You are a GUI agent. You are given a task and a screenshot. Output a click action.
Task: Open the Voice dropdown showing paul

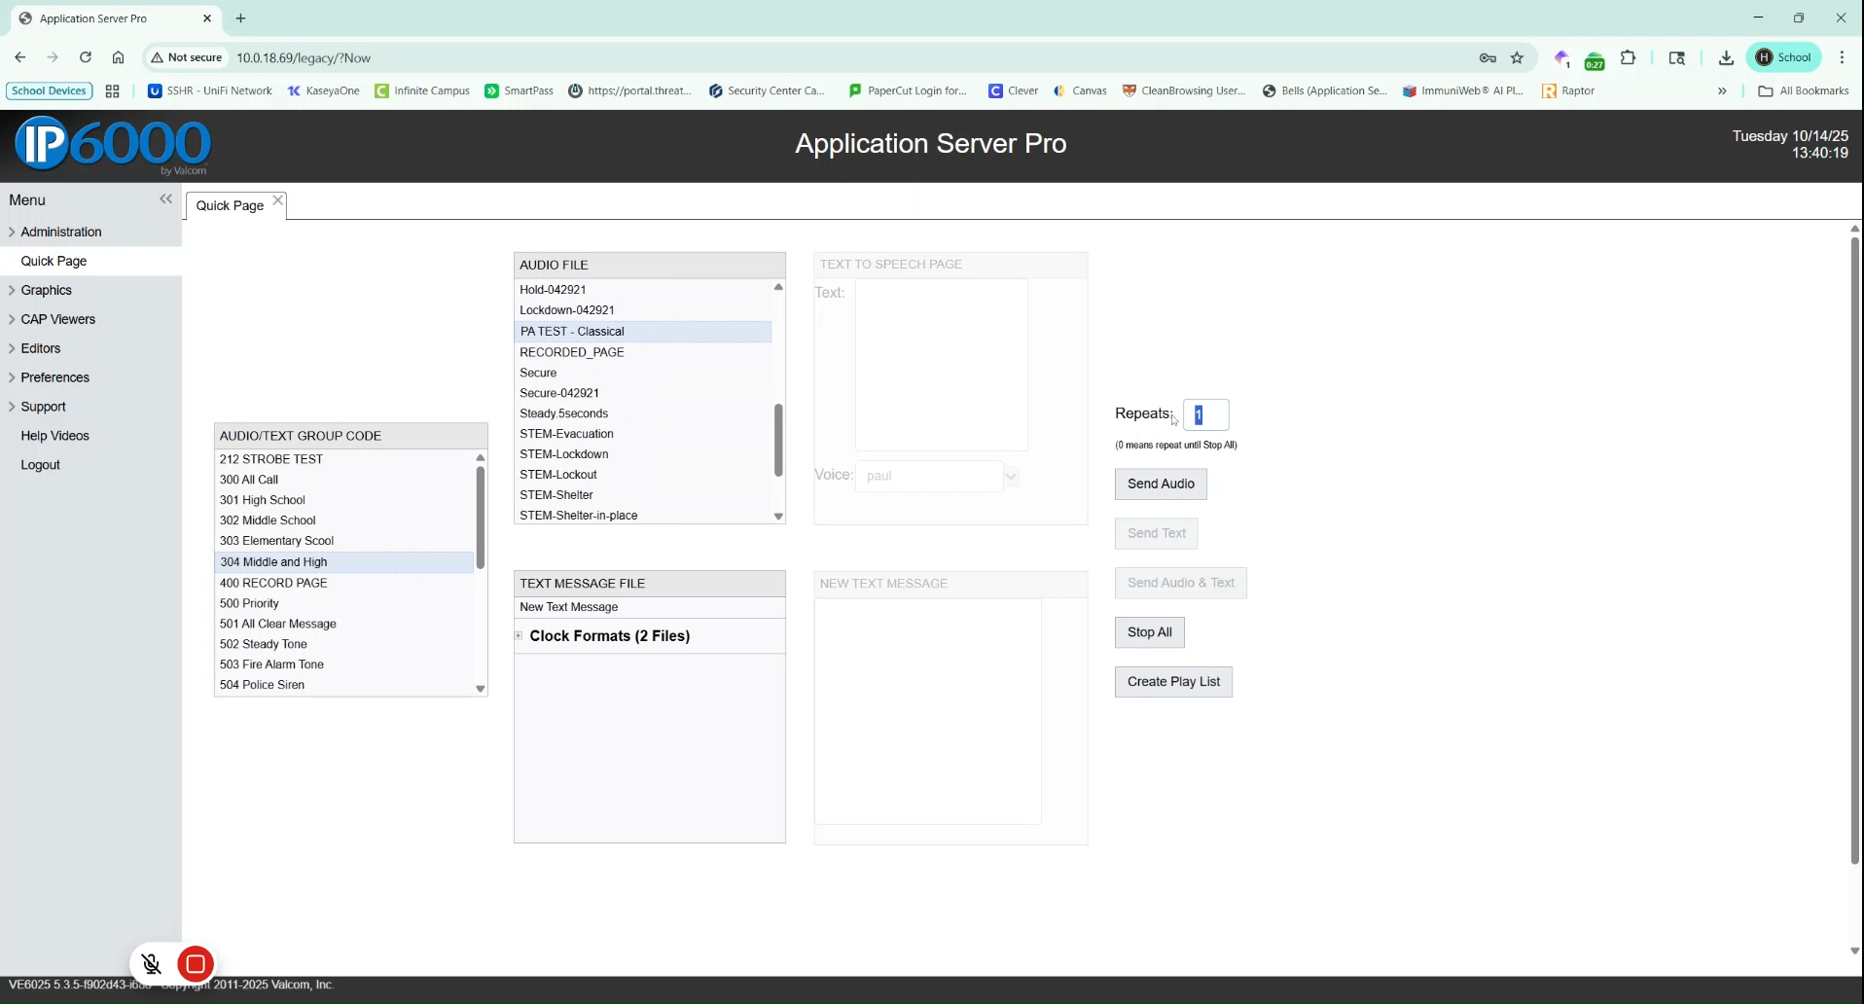coord(1011,476)
